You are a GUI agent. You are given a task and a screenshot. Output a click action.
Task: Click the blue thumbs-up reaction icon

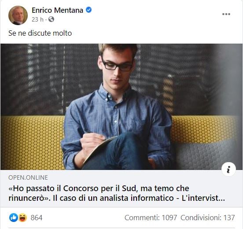(14, 218)
